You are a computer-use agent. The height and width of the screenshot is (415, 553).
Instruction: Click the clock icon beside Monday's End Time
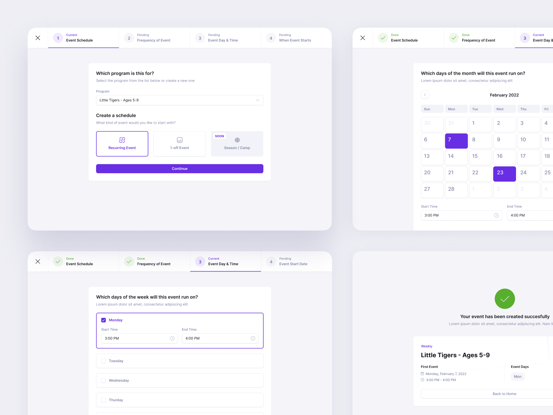[253, 338]
